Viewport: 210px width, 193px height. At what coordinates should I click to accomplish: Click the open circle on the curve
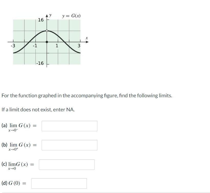[x=47, y=31]
